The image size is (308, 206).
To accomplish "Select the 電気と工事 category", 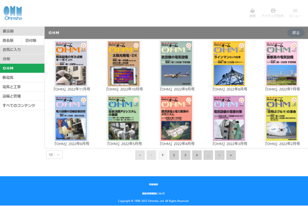I will (x=22, y=87).
